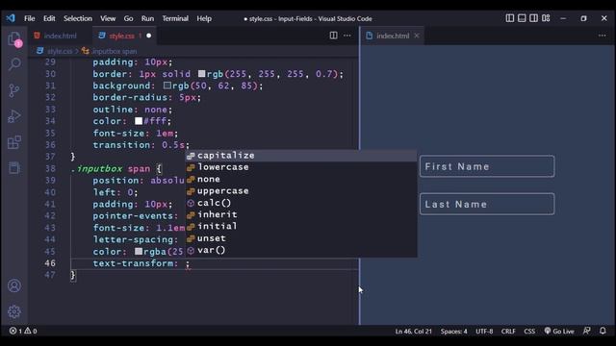The height and width of the screenshot is (346, 616).
Task: Open the Selection menu
Action: coord(78,18)
